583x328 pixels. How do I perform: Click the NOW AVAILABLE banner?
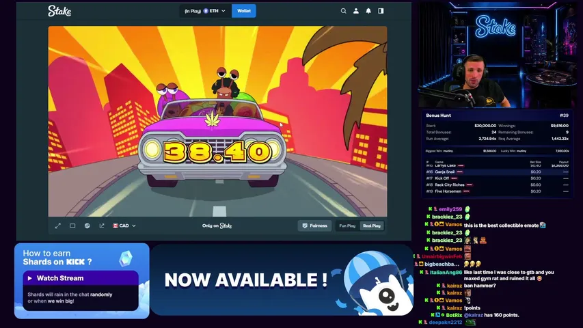282,280
